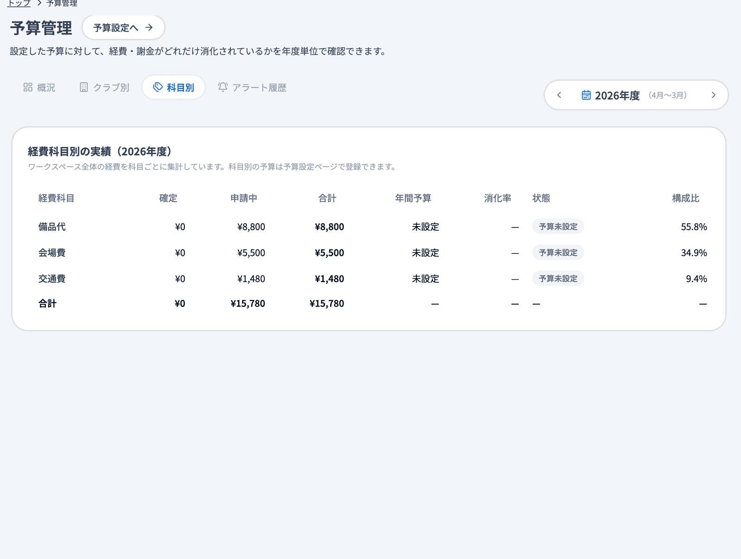Click 未設定 annual budget in 交通費 row
Viewport: 741px width, 559px height.
426,279
